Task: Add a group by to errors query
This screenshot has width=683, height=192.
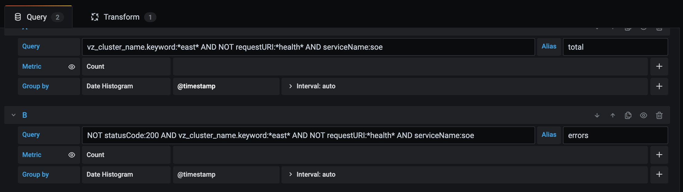Action: pyautogui.click(x=659, y=175)
